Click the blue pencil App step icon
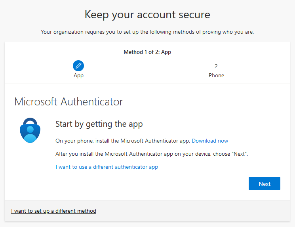Screen dimensions: 295x227 coord(78,66)
